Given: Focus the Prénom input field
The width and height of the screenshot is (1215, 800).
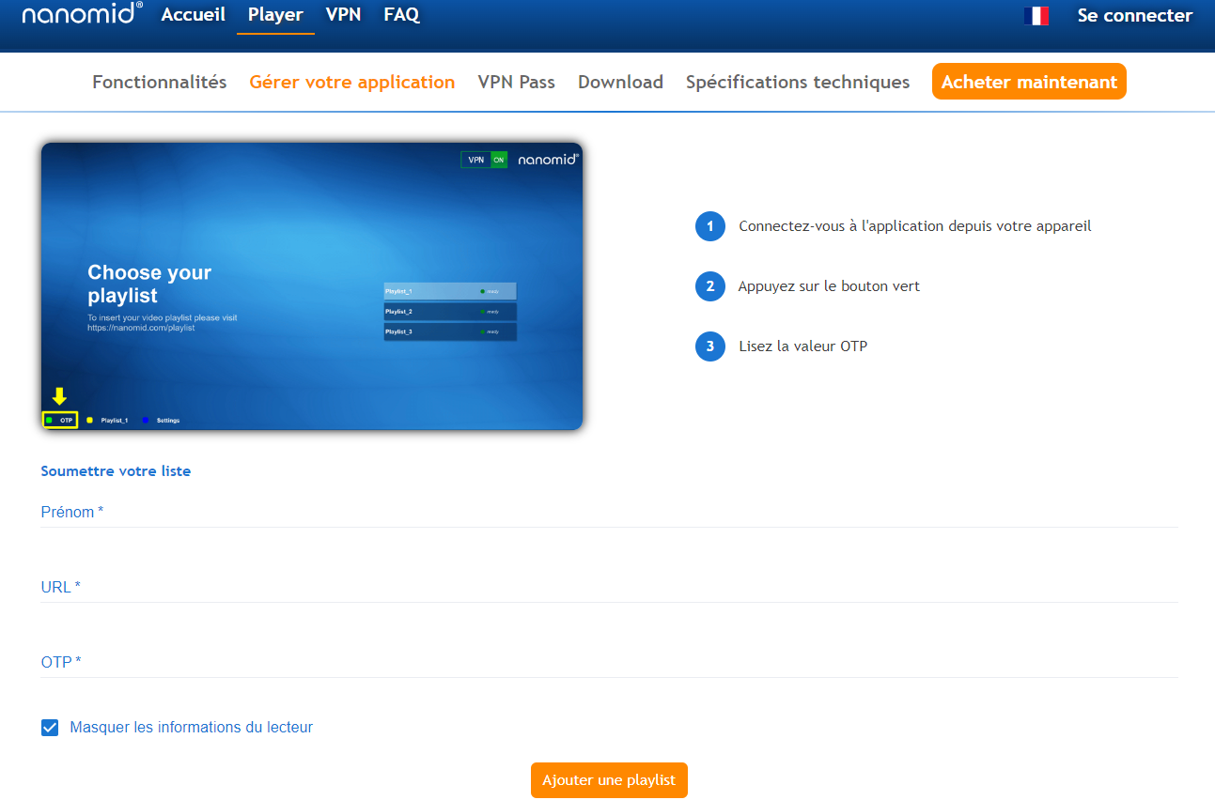Looking at the screenshot, I should click(610, 513).
